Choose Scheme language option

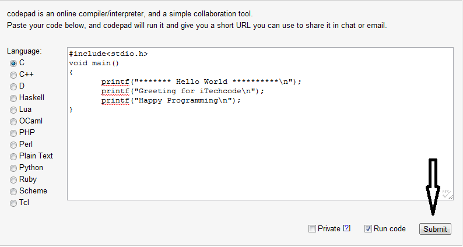tap(13, 192)
